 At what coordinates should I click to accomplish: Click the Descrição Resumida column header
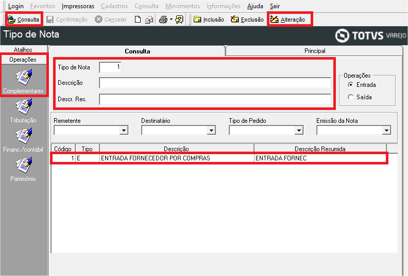[x=320, y=149]
